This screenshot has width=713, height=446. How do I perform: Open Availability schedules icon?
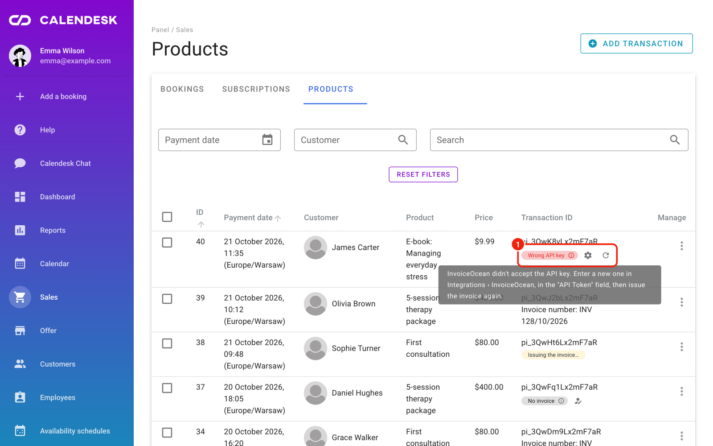pos(20,431)
